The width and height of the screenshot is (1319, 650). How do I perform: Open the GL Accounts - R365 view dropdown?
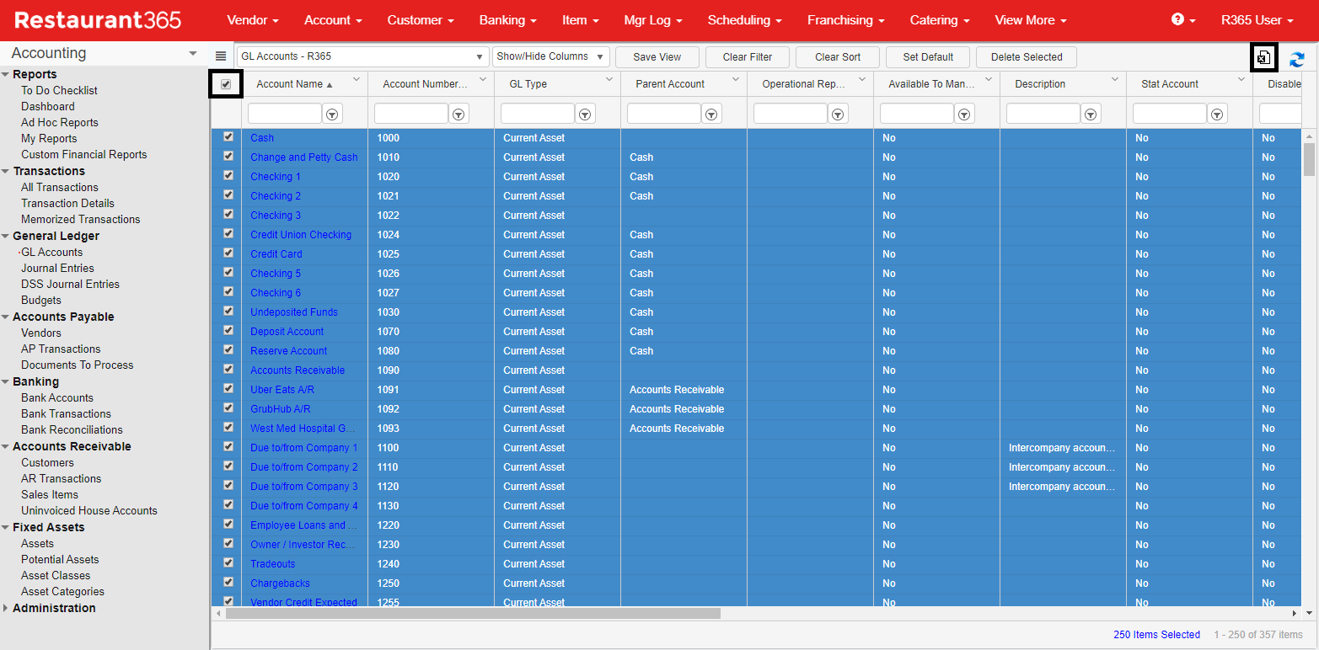click(362, 56)
